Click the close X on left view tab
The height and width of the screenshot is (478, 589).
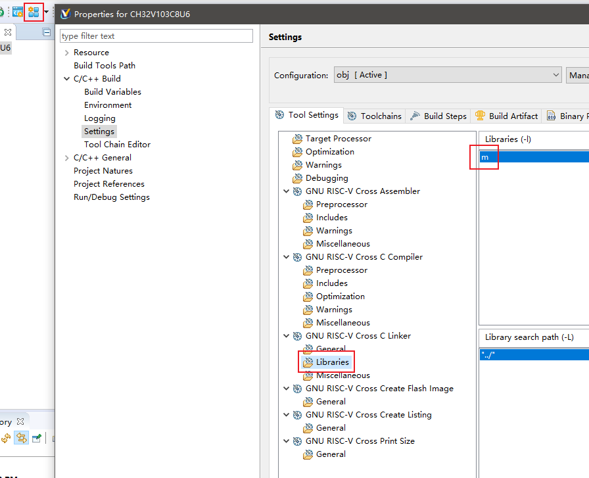coord(8,32)
